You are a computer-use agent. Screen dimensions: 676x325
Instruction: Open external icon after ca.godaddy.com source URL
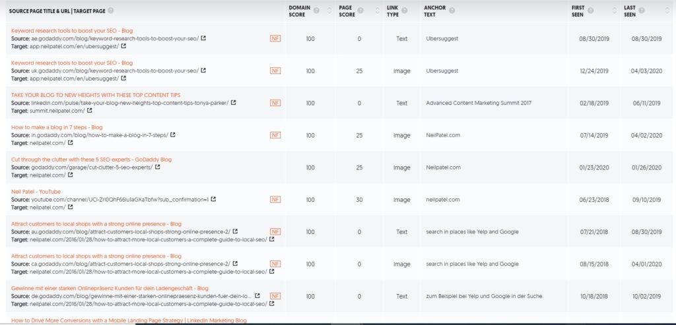point(235,264)
